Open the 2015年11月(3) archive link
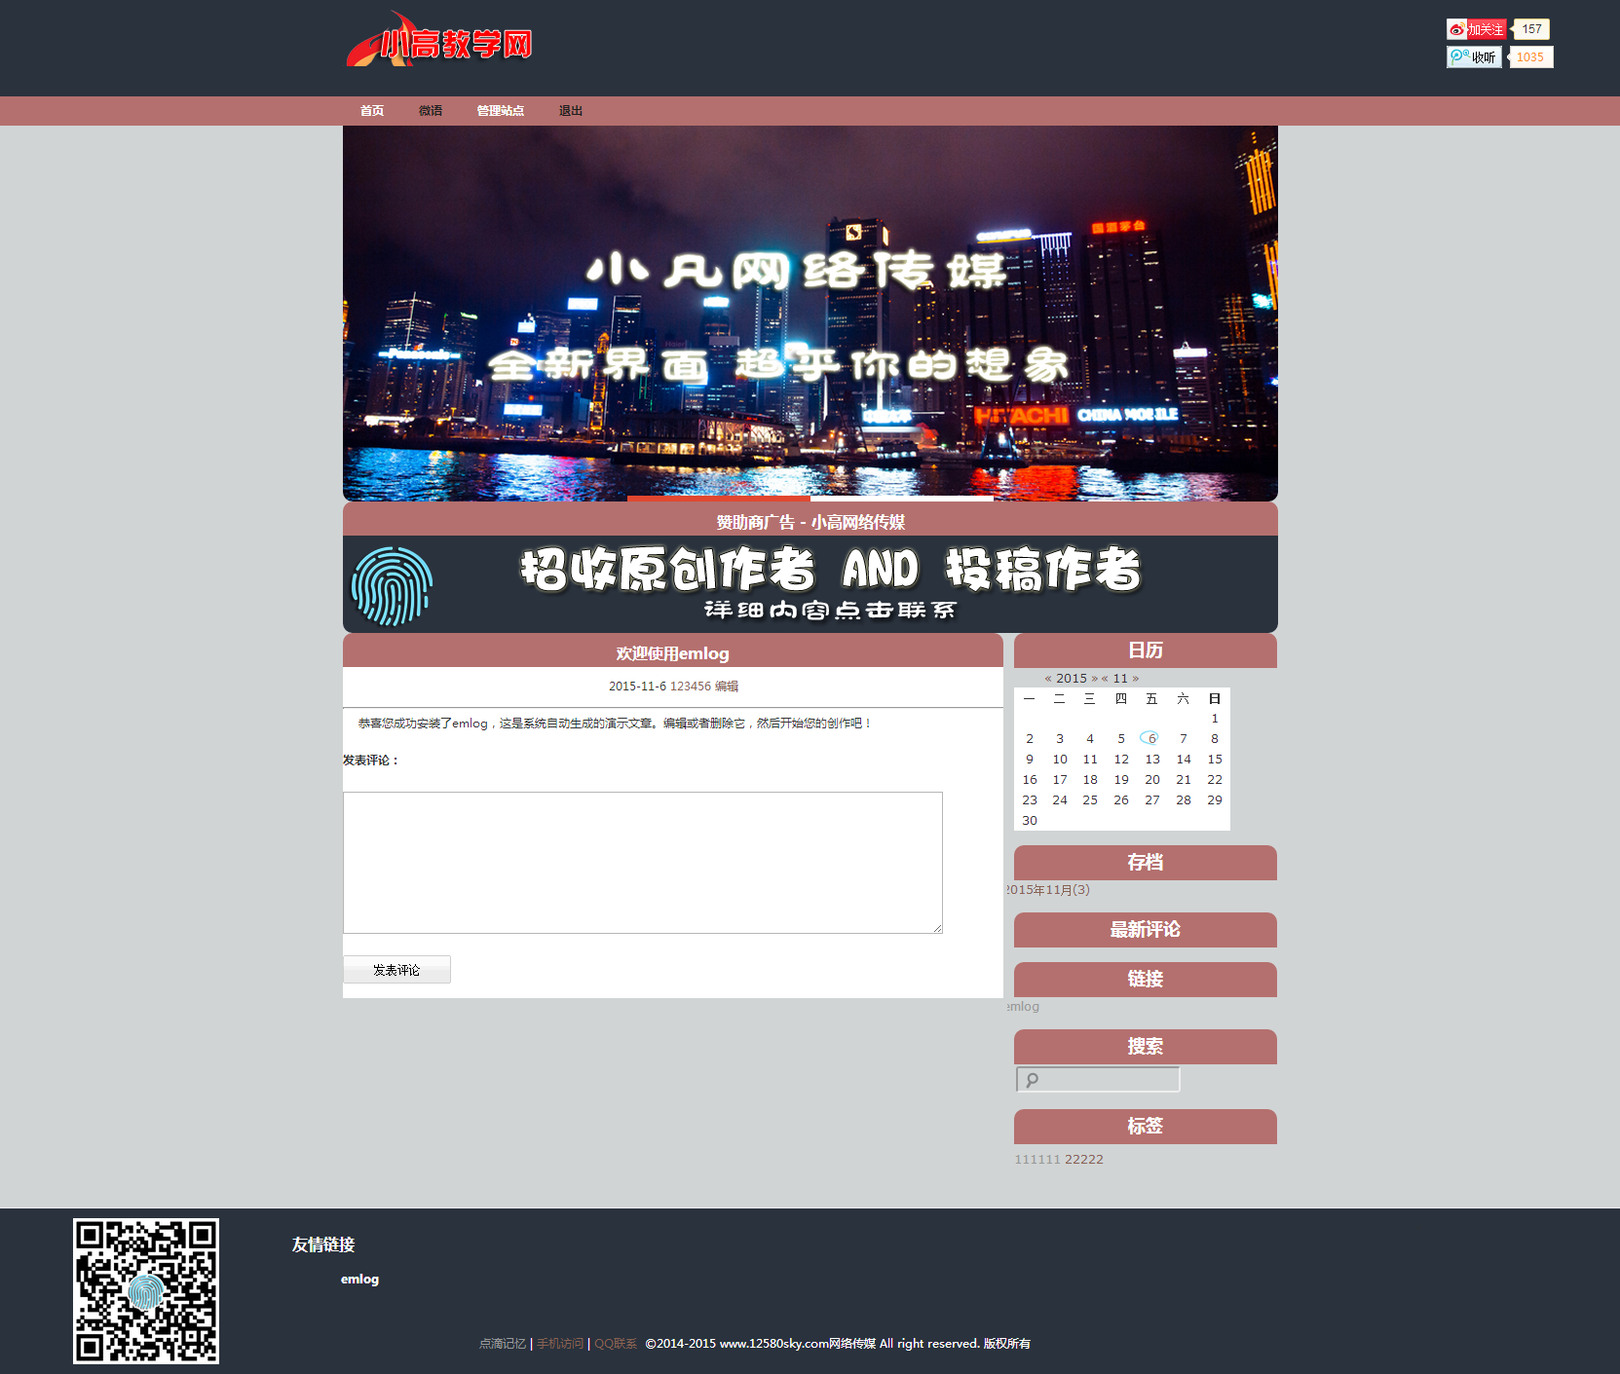Image resolution: width=1620 pixels, height=1374 pixels. click(1048, 890)
